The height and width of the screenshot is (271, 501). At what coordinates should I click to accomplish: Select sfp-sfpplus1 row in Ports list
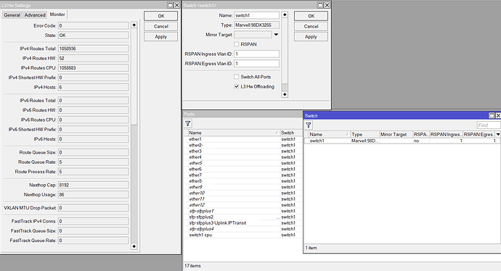tap(243, 211)
